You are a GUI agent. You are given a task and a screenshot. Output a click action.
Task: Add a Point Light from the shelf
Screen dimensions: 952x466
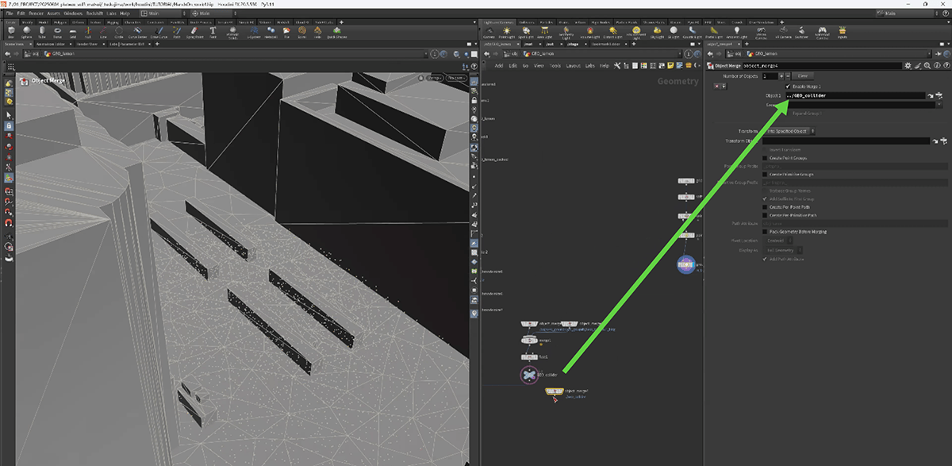(x=508, y=32)
